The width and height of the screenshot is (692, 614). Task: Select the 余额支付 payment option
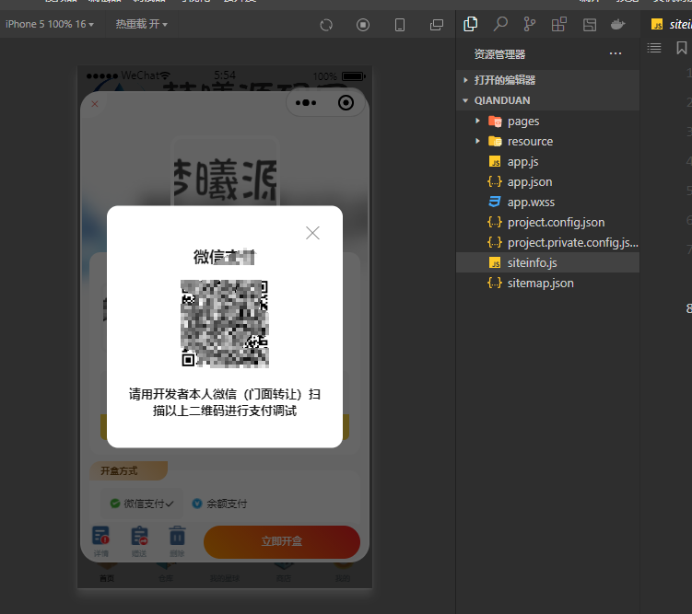[x=219, y=504]
